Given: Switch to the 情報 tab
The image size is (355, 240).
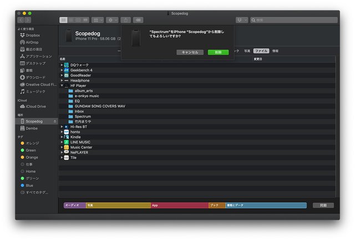Looking at the screenshot, I should tap(275, 51).
